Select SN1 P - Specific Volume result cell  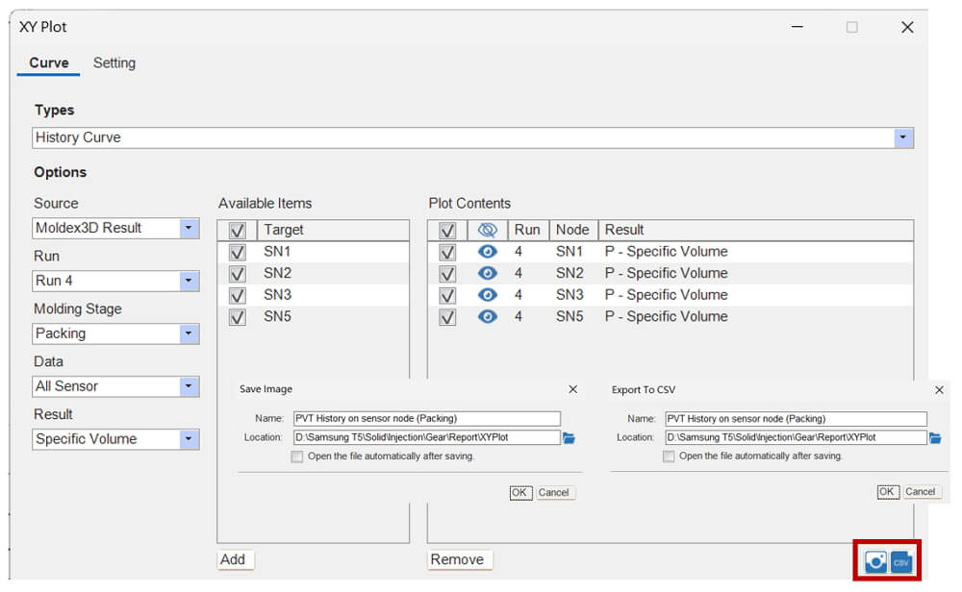[667, 252]
